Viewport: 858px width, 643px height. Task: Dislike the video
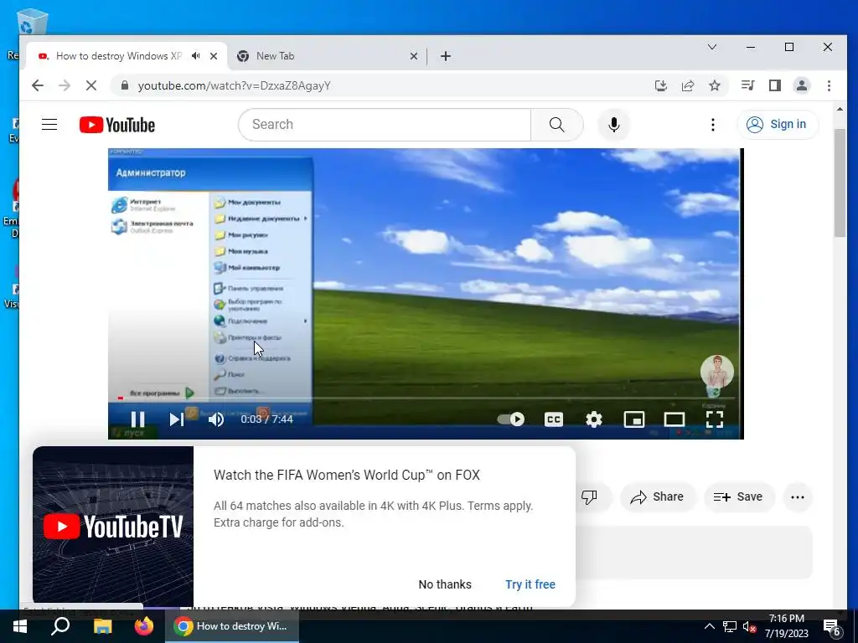[589, 497]
